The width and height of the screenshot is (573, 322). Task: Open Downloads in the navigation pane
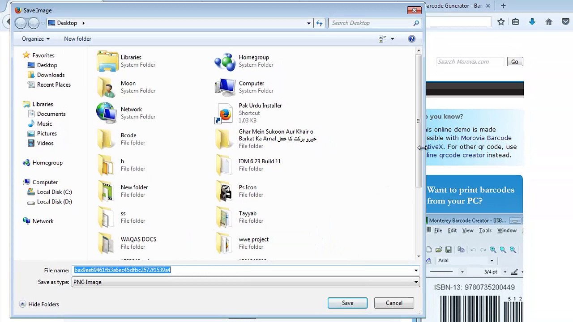[x=46, y=75]
